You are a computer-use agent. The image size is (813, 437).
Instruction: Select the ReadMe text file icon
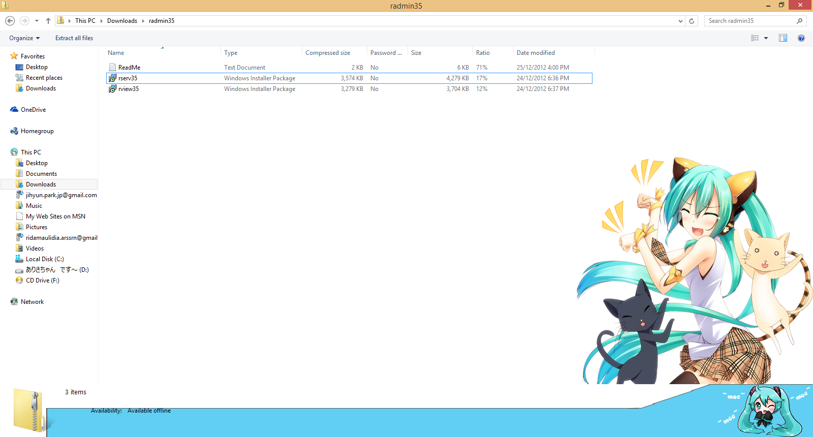point(112,67)
